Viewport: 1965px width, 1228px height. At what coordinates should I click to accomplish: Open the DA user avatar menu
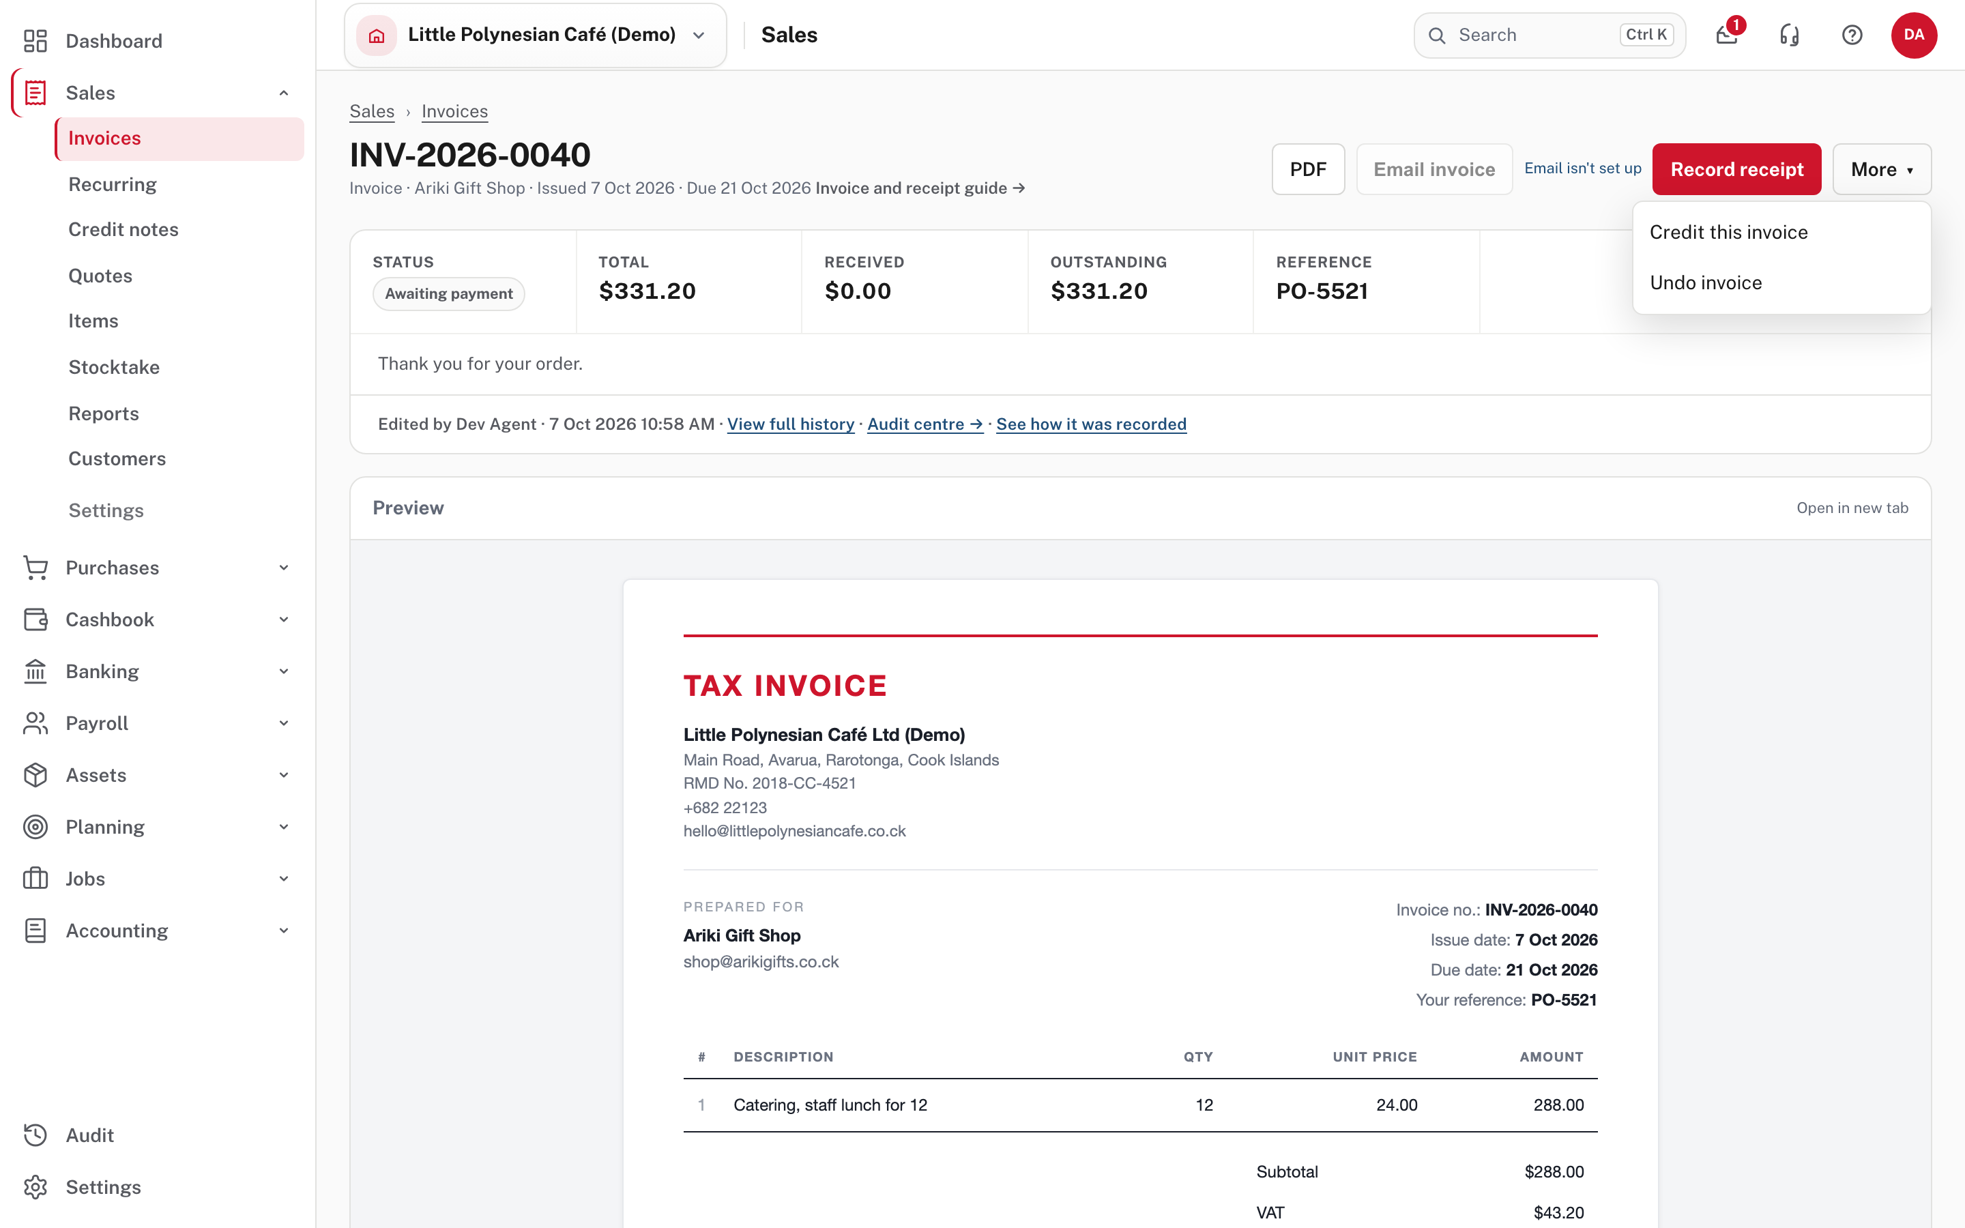coord(1914,35)
